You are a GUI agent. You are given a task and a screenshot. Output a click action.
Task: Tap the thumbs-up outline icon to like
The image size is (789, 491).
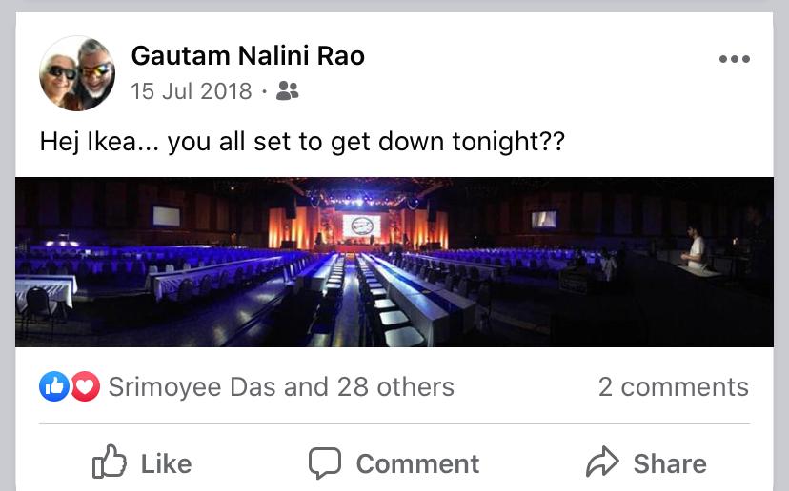(x=110, y=462)
